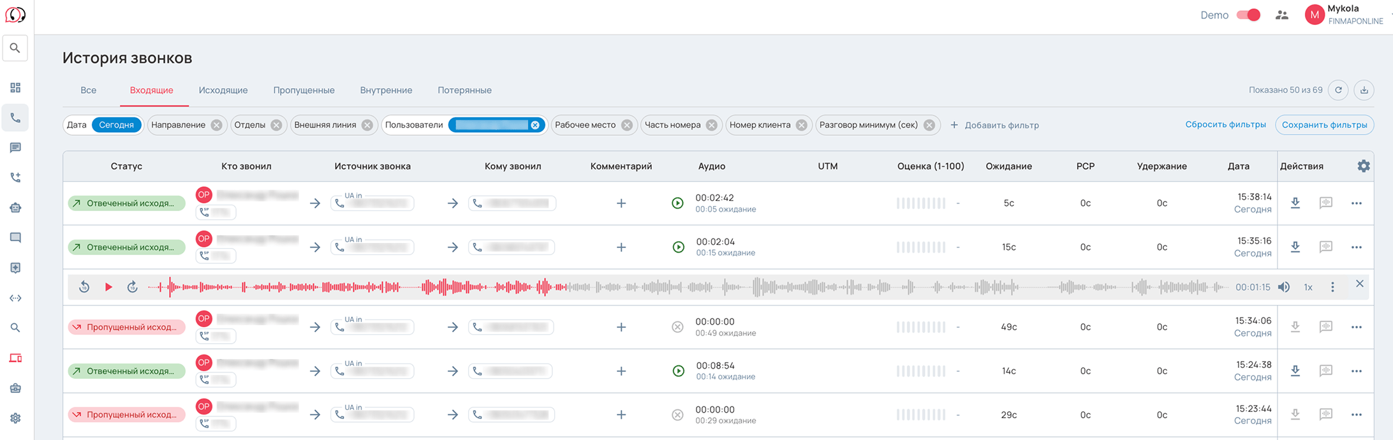Open the Рабочее место filter dropdown
This screenshot has height=440, width=1393.
[593, 125]
